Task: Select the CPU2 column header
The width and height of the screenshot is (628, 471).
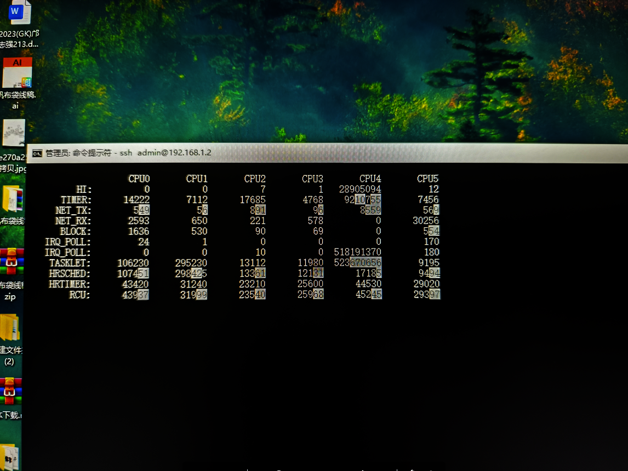Action: tap(255, 179)
